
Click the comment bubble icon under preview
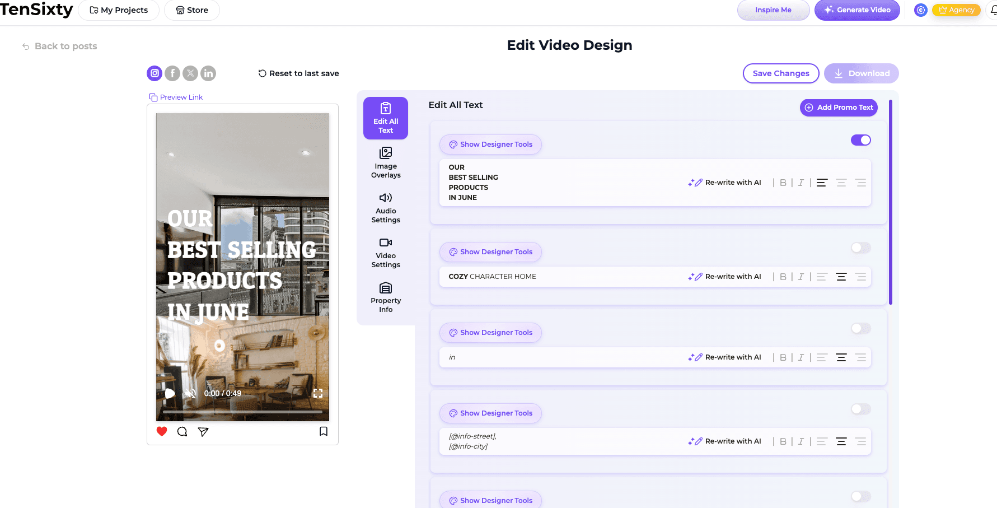pos(182,431)
